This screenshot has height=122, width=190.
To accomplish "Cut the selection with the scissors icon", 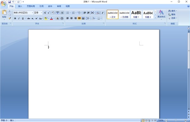I will tap(10, 11).
